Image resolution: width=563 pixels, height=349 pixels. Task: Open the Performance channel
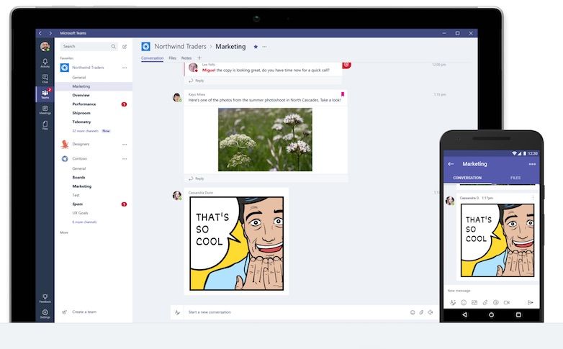coord(84,104)
